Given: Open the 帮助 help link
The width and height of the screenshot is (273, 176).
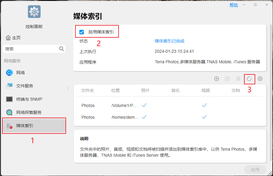Looking at the screenshot, I should tap(234, 5).
